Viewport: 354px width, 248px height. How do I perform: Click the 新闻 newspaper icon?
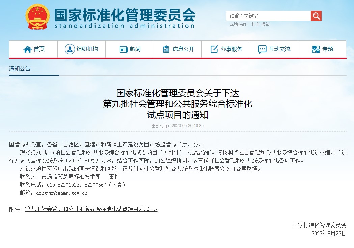[x=124, y=49]
